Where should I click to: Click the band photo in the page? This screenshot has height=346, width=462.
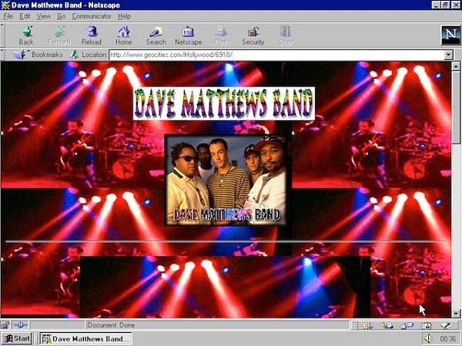(226, 180)
